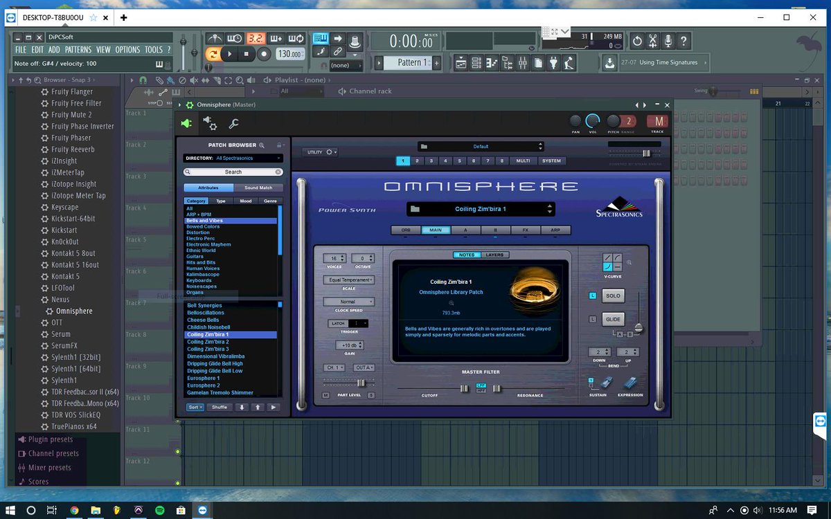Toggle part Mute M button
The height and width of the screenshot is (519, 831).
tap(326, 395)
